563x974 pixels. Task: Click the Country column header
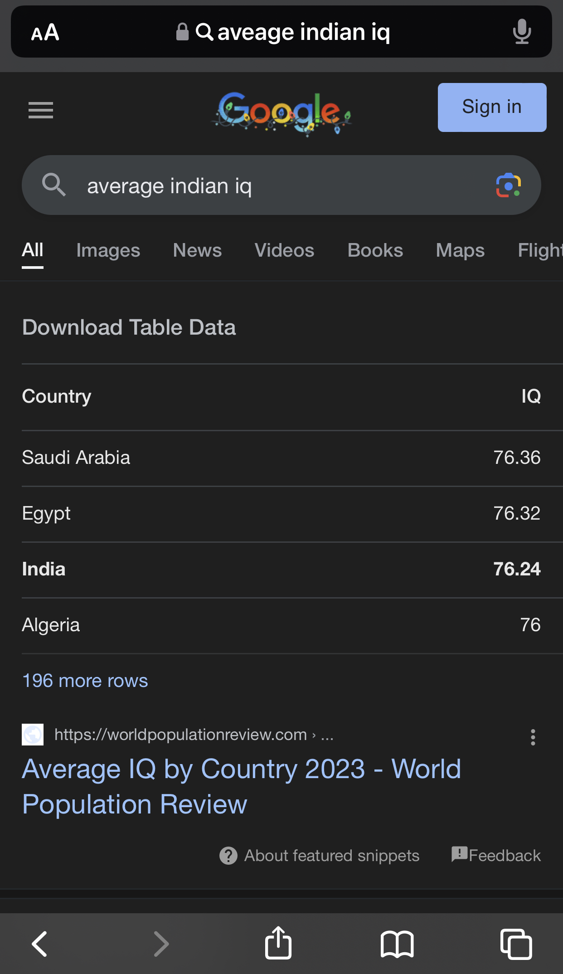(57, 397)
